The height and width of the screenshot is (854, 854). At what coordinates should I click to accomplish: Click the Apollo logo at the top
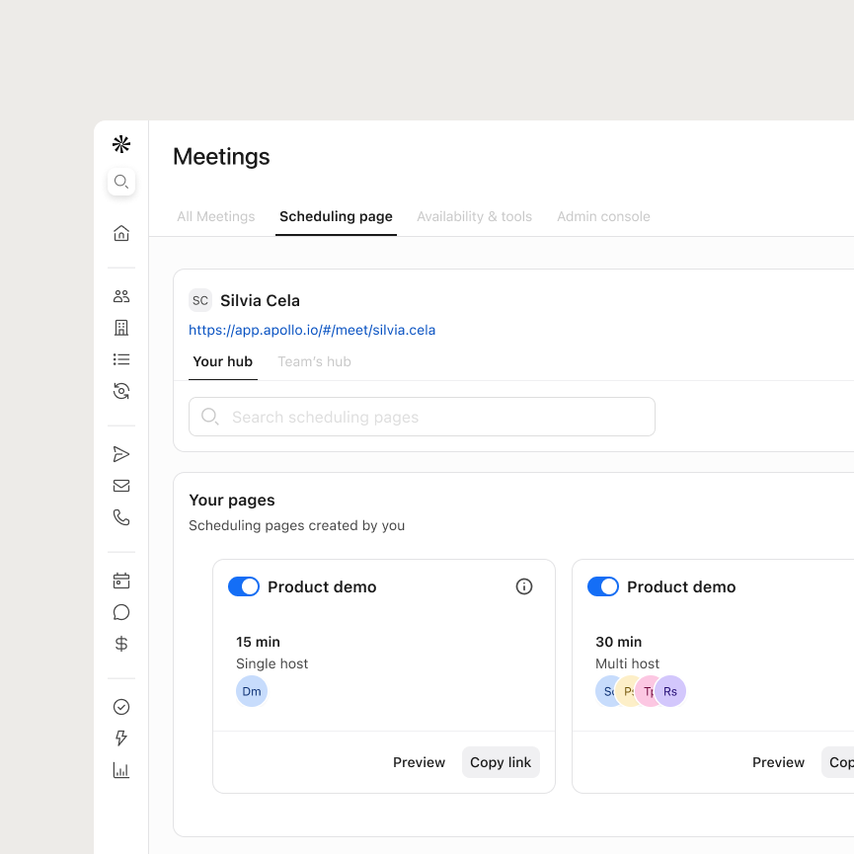point(120,143)
